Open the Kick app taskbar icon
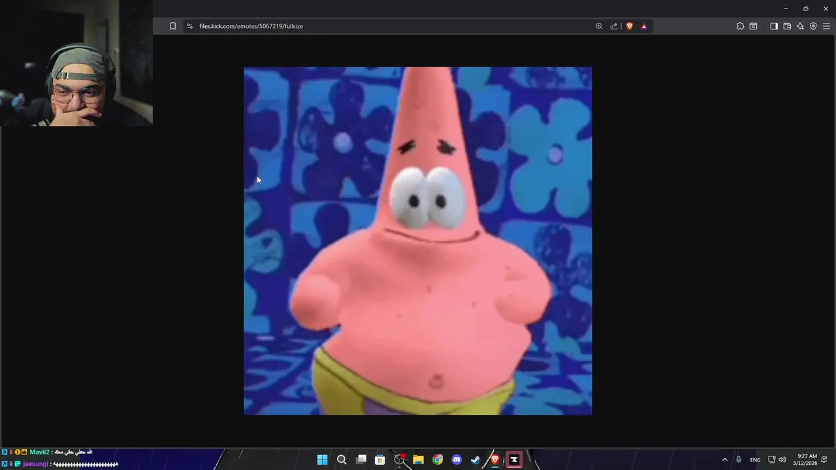836x470 pixels. click(x=514, y=460)
